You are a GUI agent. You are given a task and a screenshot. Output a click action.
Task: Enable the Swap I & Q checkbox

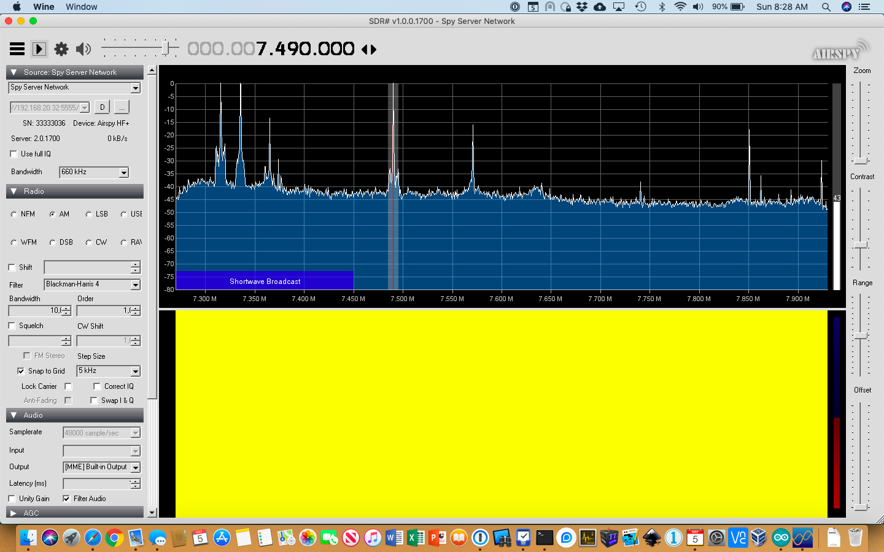[x=94, y=401]
